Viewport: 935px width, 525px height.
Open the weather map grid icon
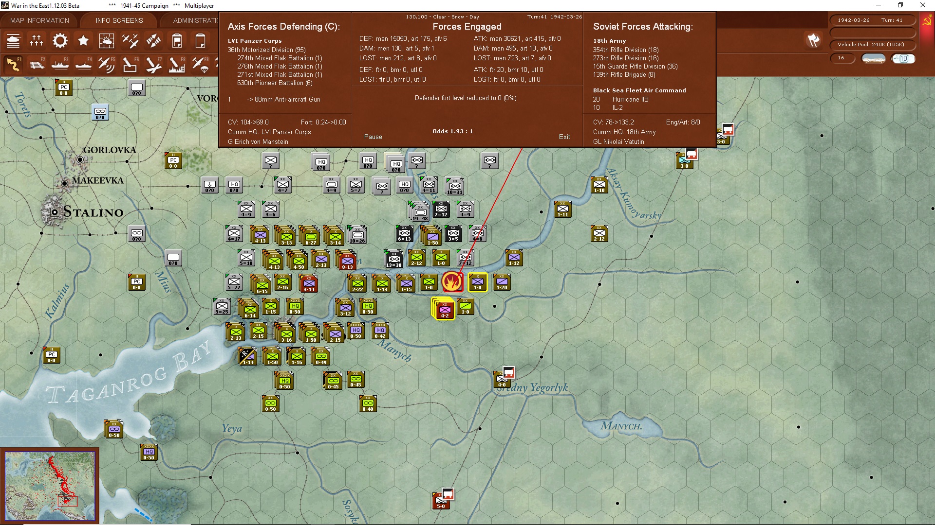point(107,41)
